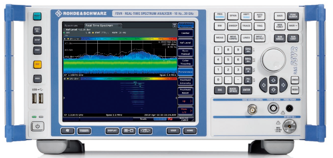333x158 pixels.
Task: Start continuous sweep with RUN CONT
Action: (293, 38)
